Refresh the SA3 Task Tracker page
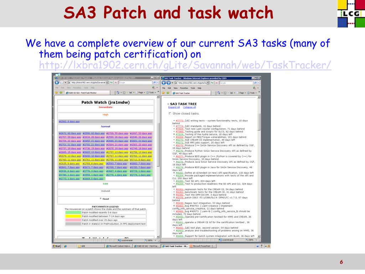 coord(212,83)
